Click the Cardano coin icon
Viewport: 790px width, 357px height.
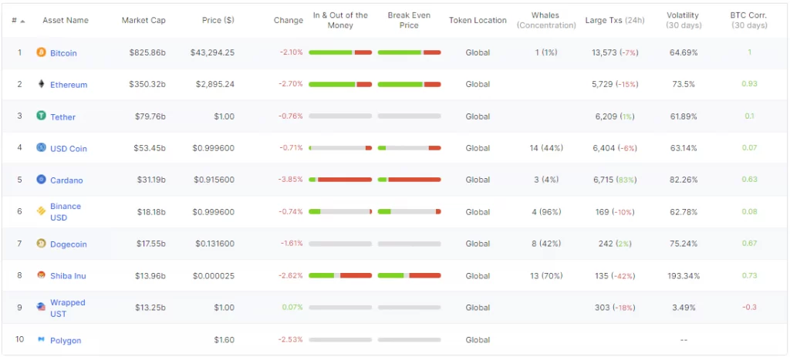tap(42, 179)
